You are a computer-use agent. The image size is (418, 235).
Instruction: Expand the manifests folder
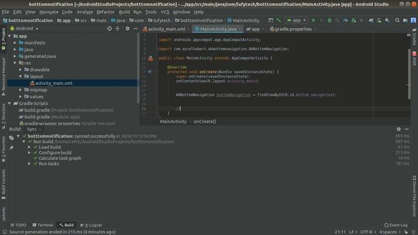pos(15,42)
